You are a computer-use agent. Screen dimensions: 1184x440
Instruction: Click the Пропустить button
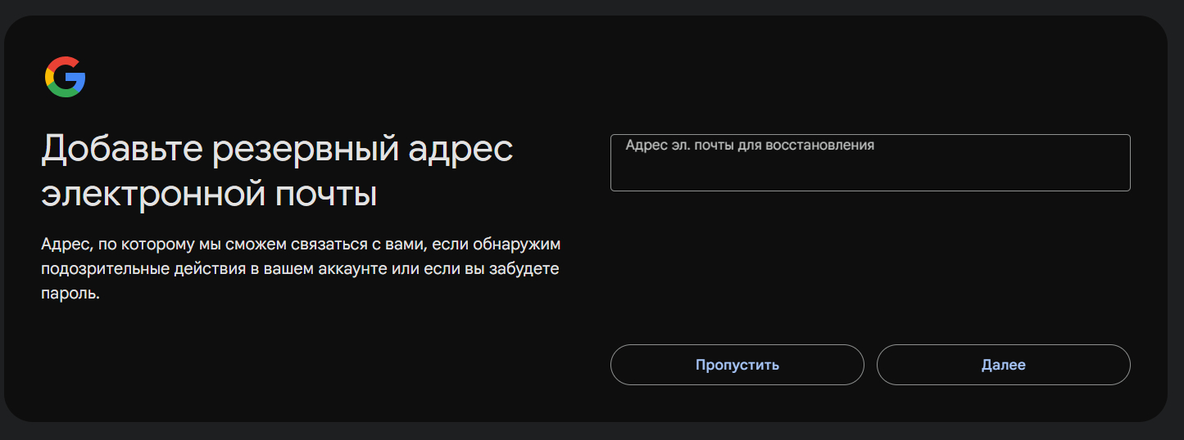coord(737,365)
